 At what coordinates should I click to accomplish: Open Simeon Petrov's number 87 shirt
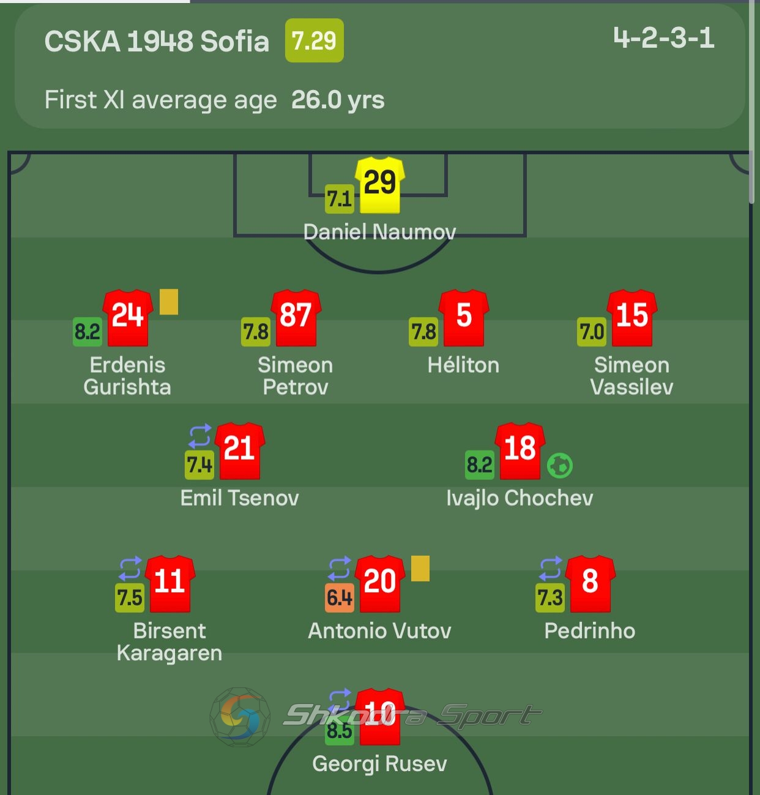296,318
